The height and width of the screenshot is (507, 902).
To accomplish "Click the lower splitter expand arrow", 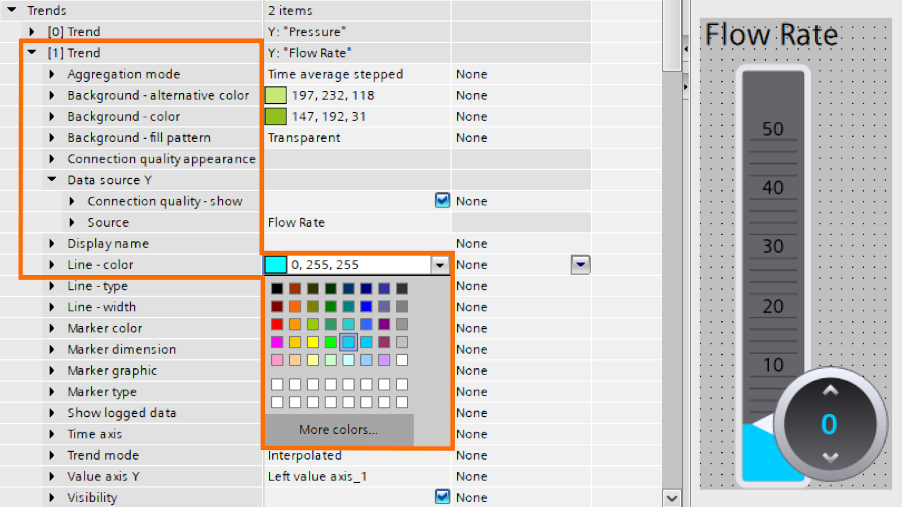I will coord(686,87).
